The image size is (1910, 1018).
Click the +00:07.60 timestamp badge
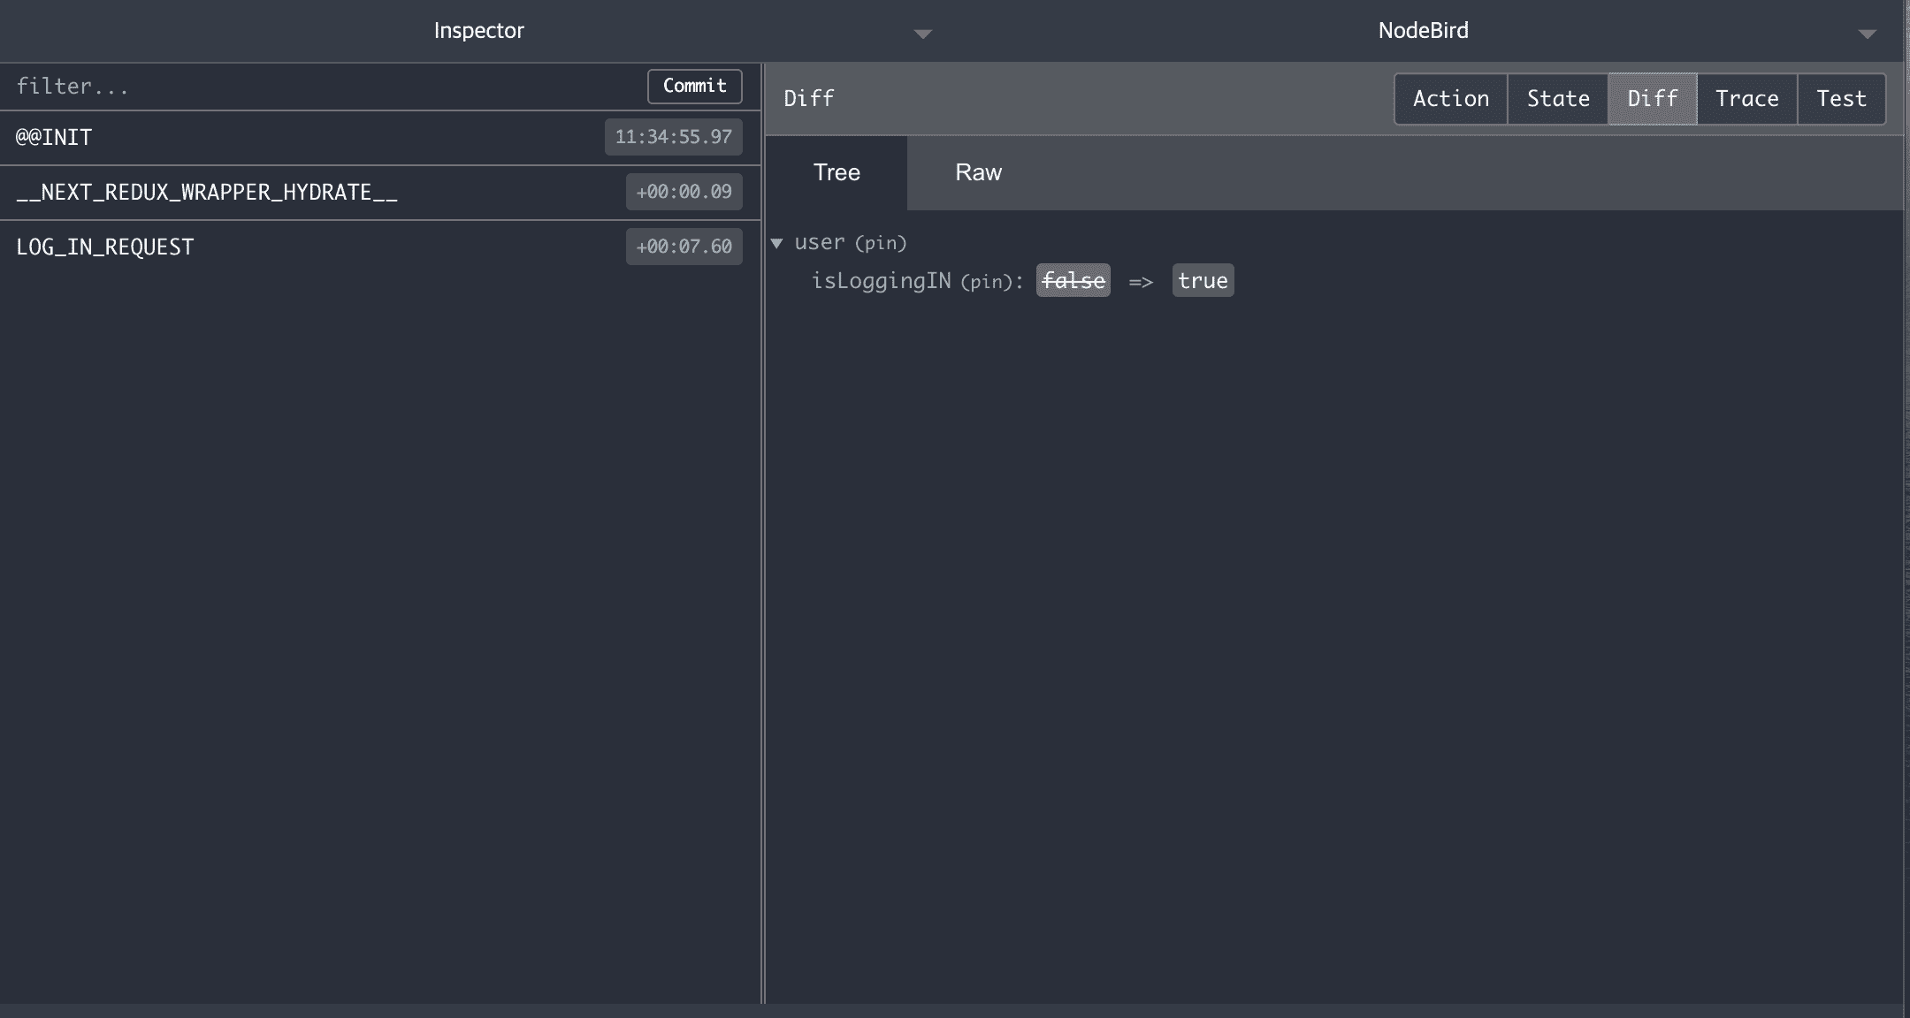coord(684,247)
